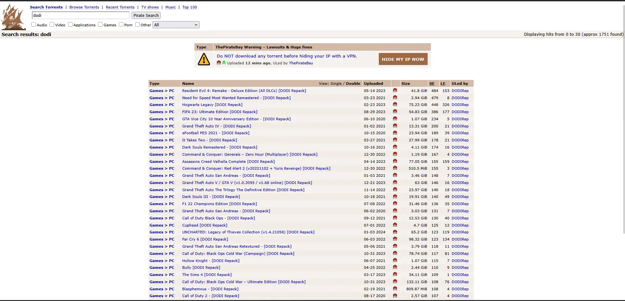
Task: Click magnet icon for F1 22 Champions Edition
Action: [395, 203]
